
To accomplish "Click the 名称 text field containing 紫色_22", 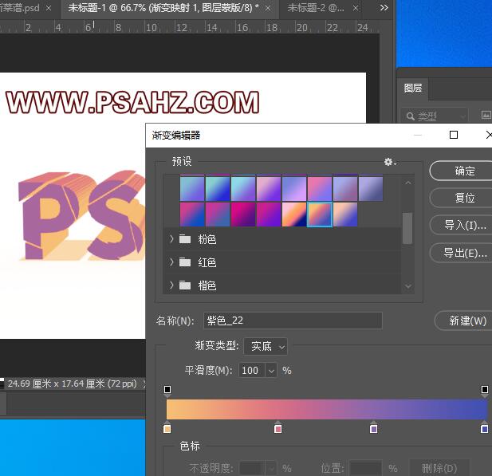I will (293, 321).
